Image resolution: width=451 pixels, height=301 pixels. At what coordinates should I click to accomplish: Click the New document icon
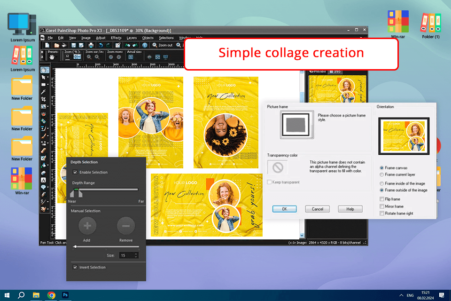[47, 45]
